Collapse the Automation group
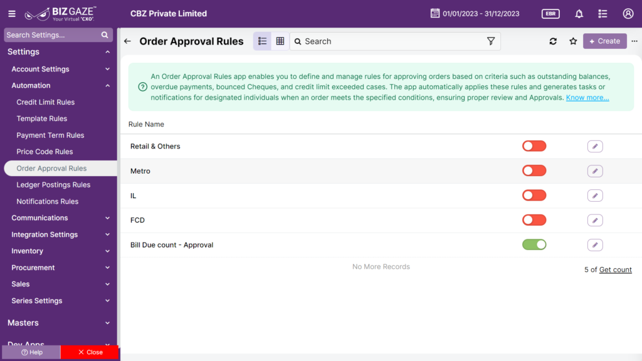The width and height of the screenshot is (642, 361). 108,86
